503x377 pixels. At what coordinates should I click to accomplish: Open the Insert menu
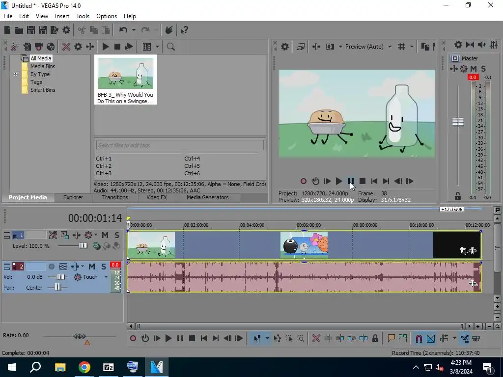point(62,16)
